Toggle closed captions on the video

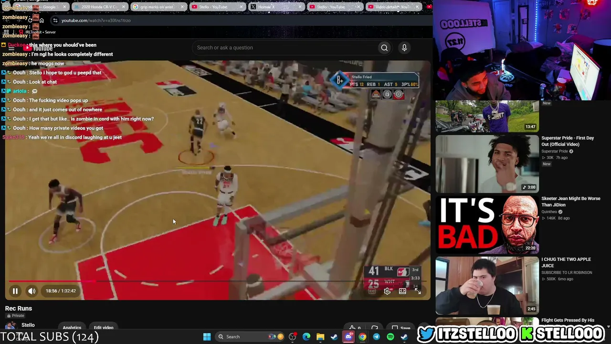(x=372, y=291)
